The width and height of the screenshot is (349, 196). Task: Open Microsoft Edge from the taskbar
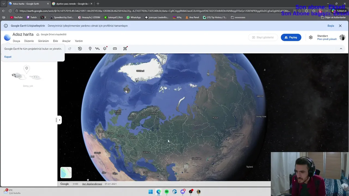[x=159, y=192]
